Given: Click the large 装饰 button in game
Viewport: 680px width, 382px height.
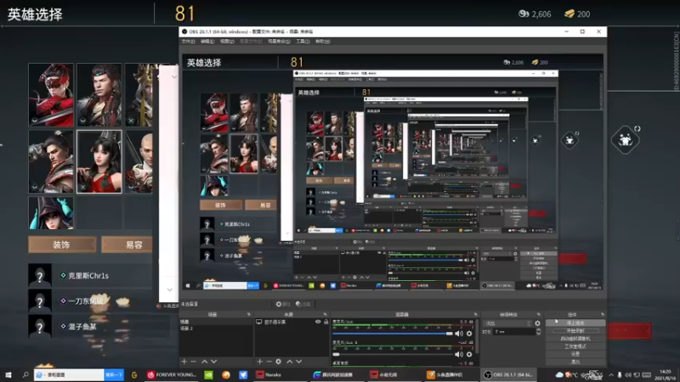Looking at the screenshot, I should click(62, 244).
